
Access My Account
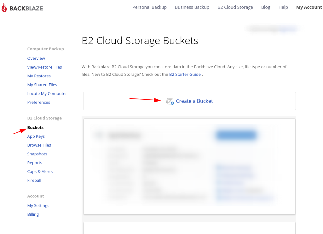click(x=309, y=7)
